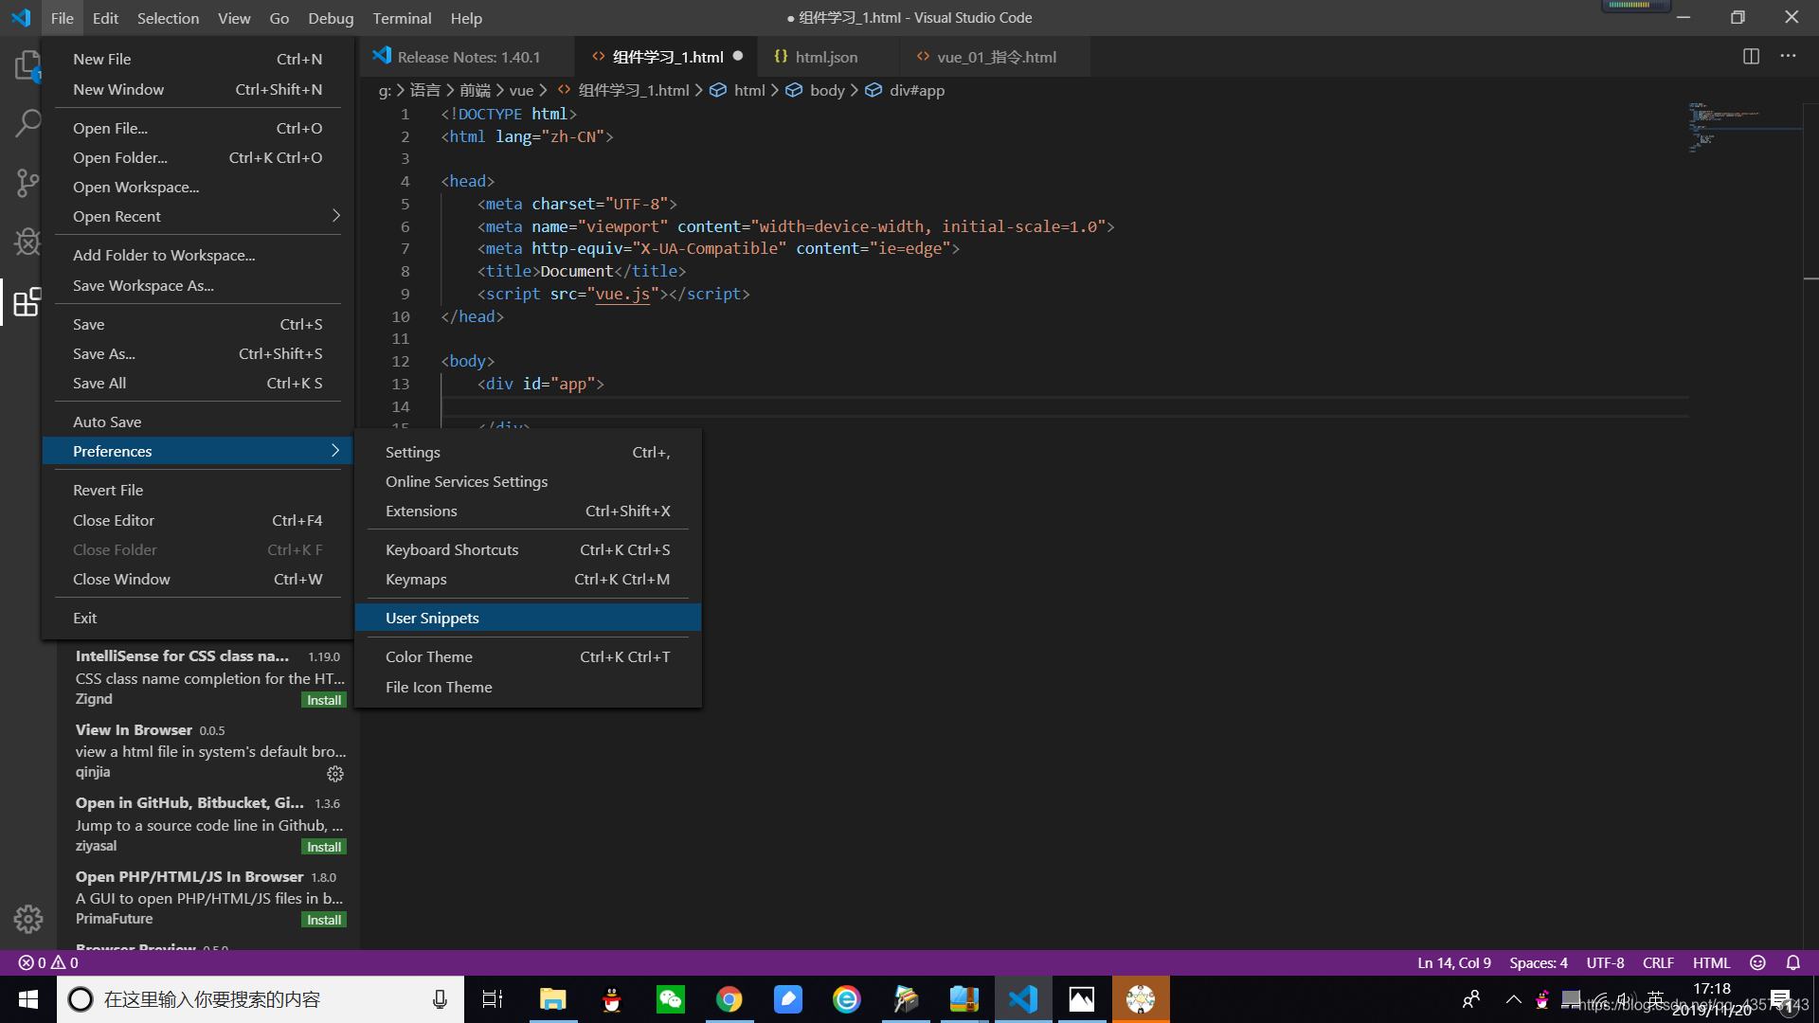Click the vue folder breadcrumb
1819x1023 pixels.
pos(521,90)
